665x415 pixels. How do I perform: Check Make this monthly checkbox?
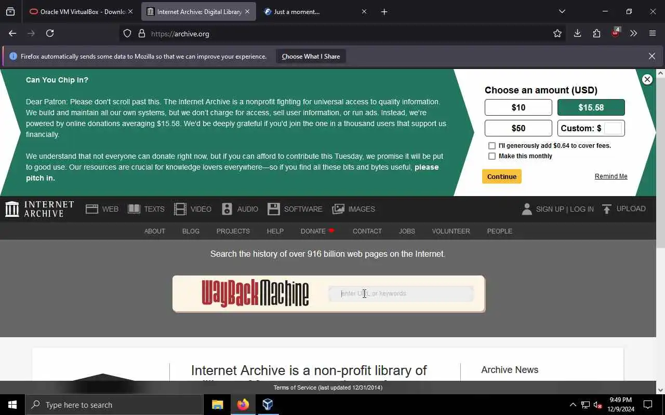pos(491,156)
